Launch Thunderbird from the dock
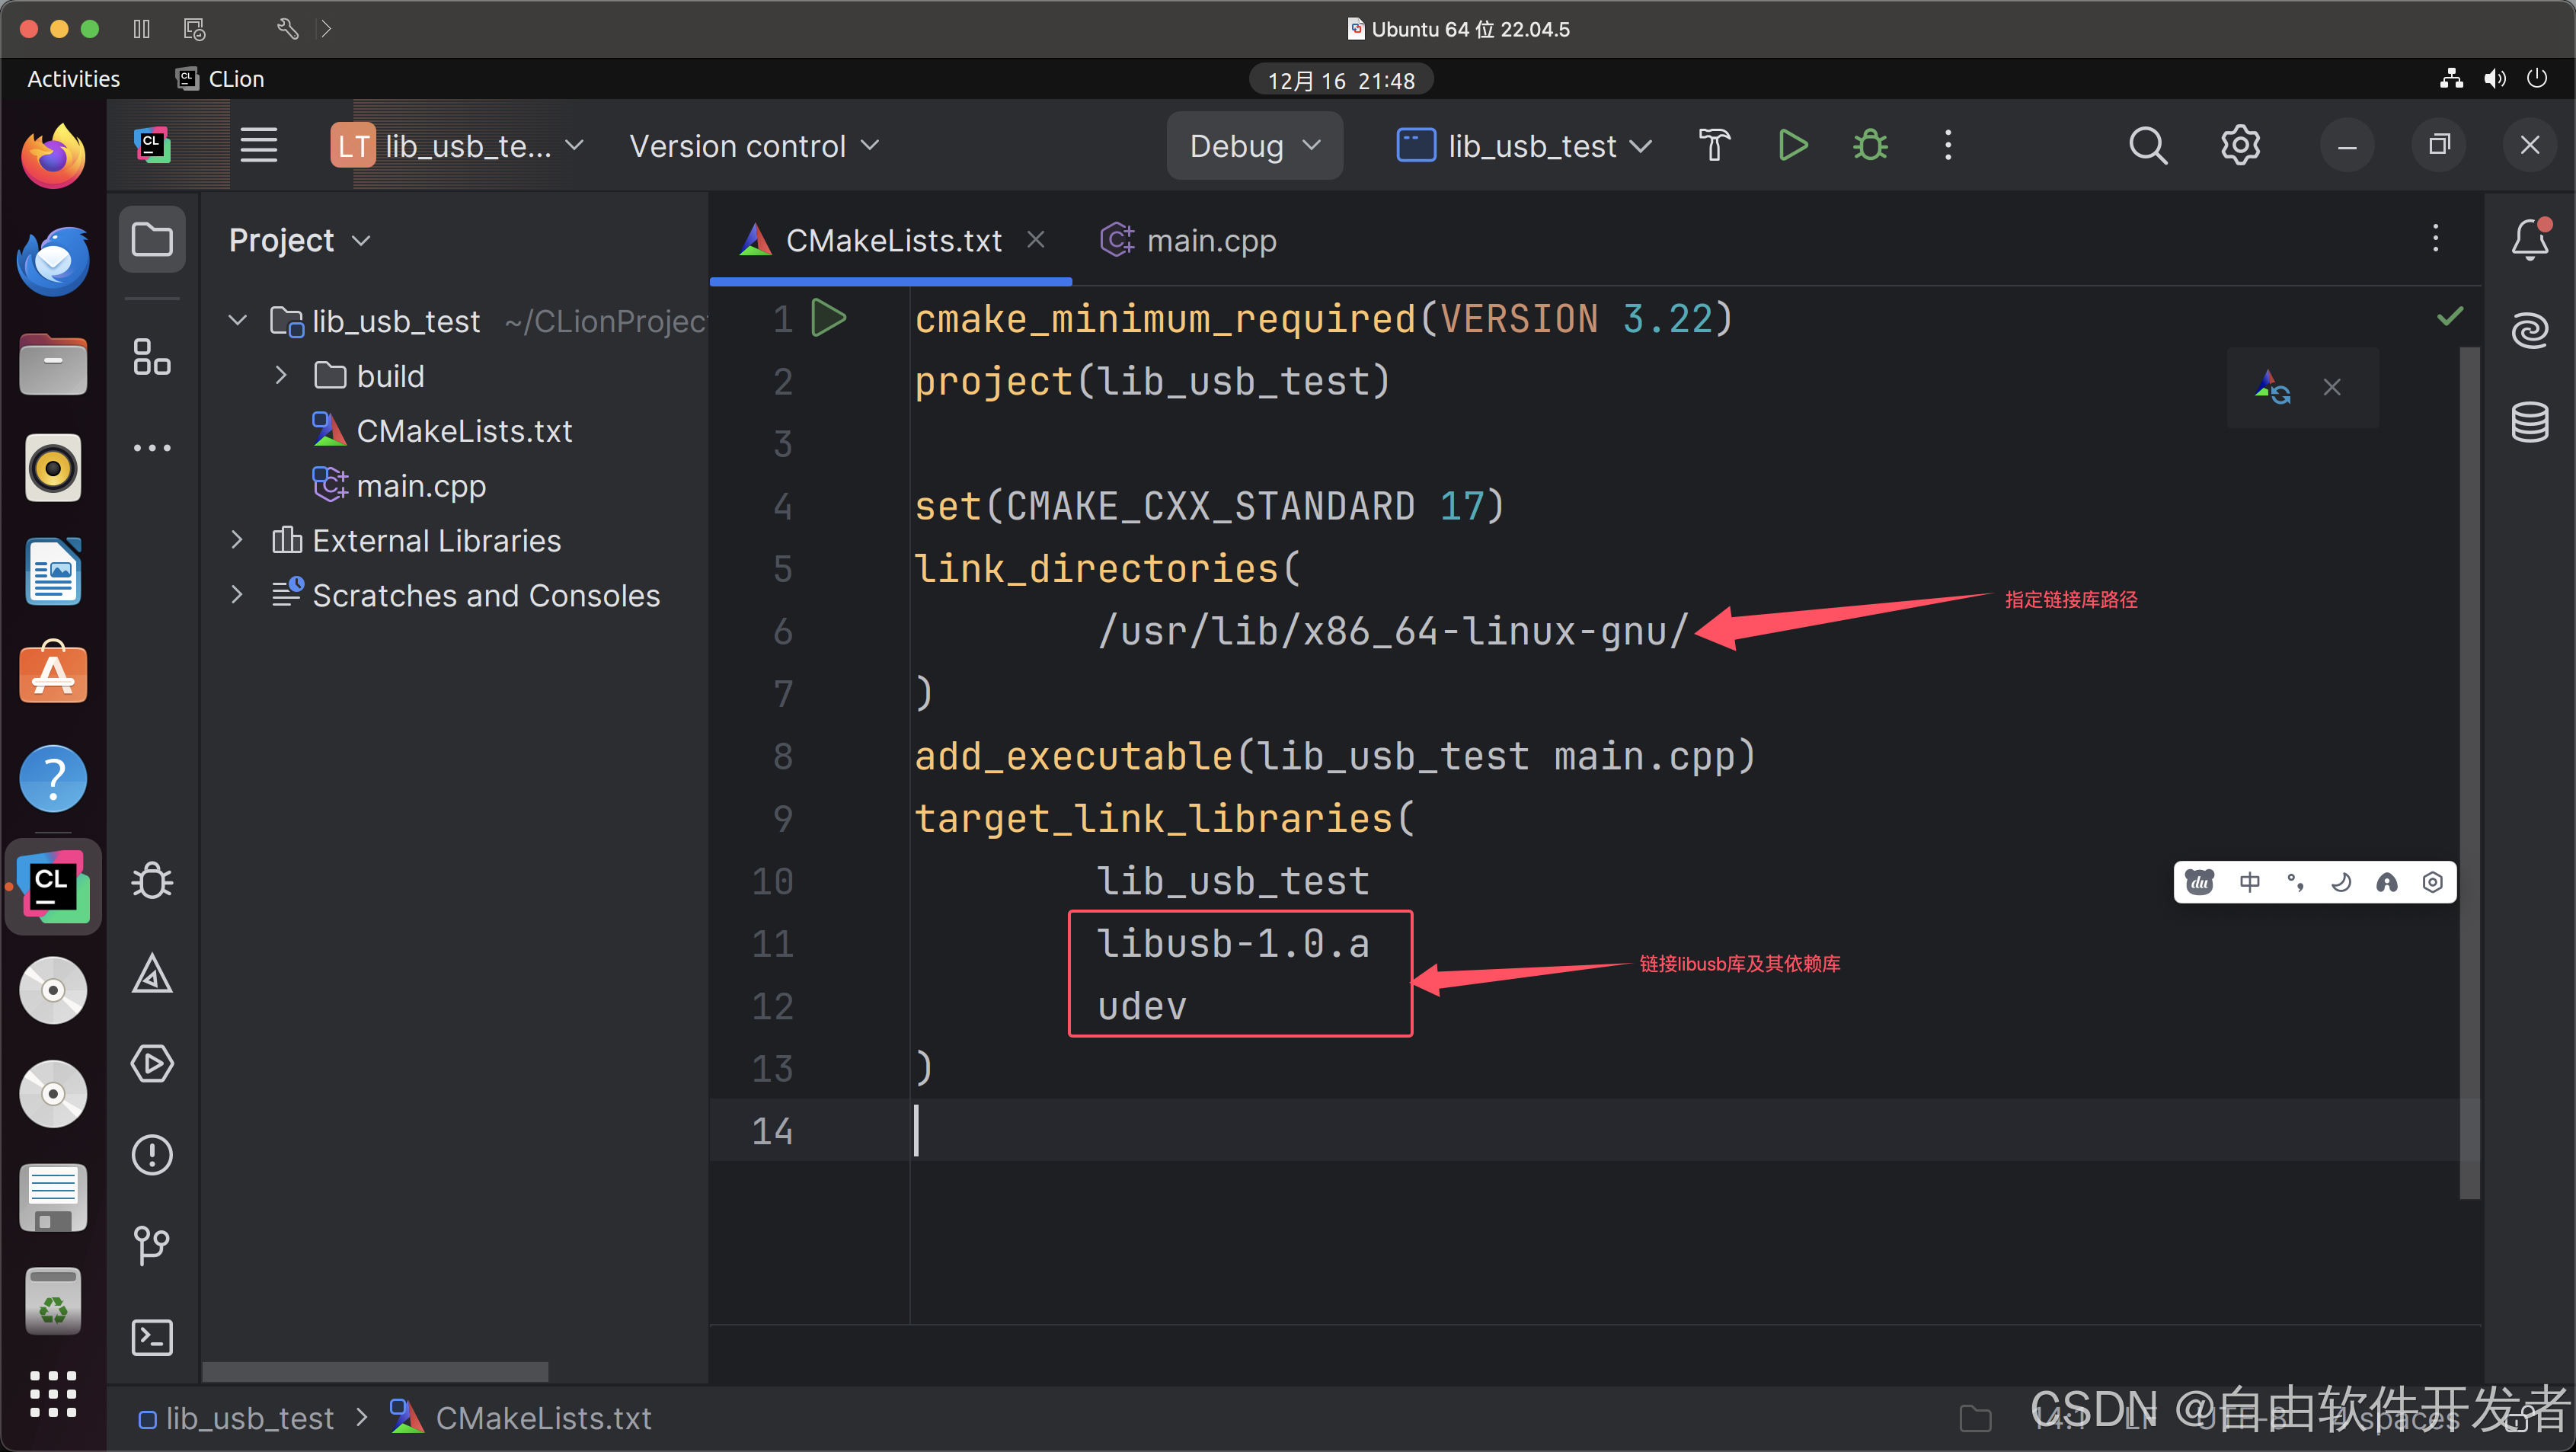The height and width of the screenshot is (1452, 2576). point(53,261)
